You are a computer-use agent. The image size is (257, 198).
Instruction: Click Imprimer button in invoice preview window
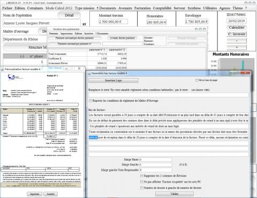[x=34, y=194]
